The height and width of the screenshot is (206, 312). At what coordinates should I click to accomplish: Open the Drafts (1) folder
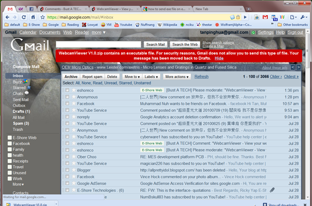point(21,111)
